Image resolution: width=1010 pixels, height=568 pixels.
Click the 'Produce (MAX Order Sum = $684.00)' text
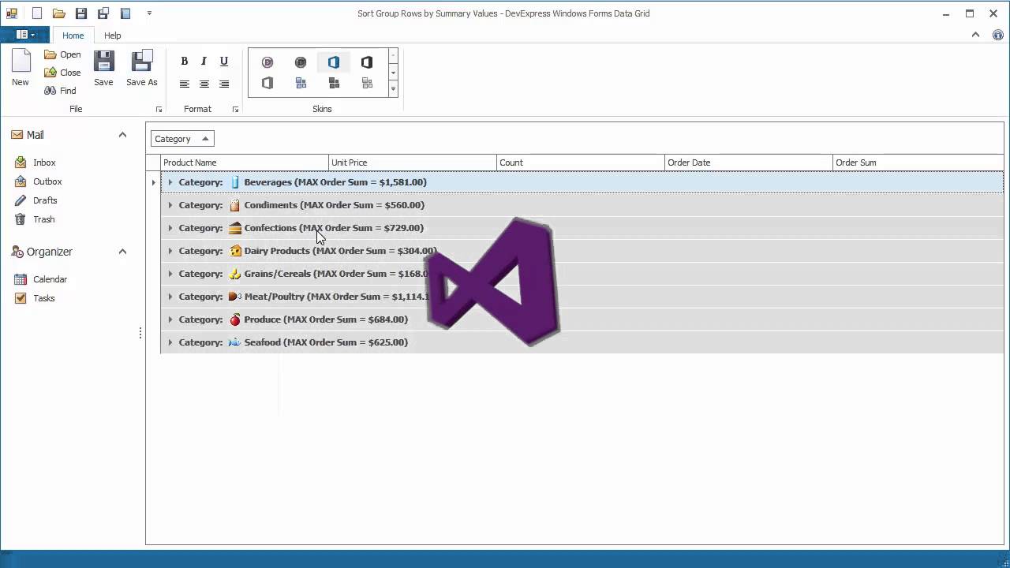click(326, 319)
